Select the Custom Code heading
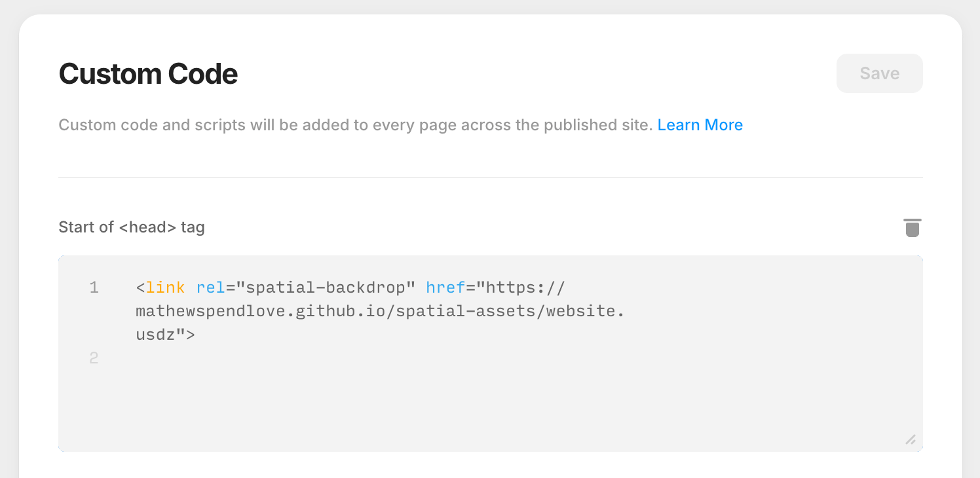Viewport: 980px width, 478px height. (x=148, y=74)
